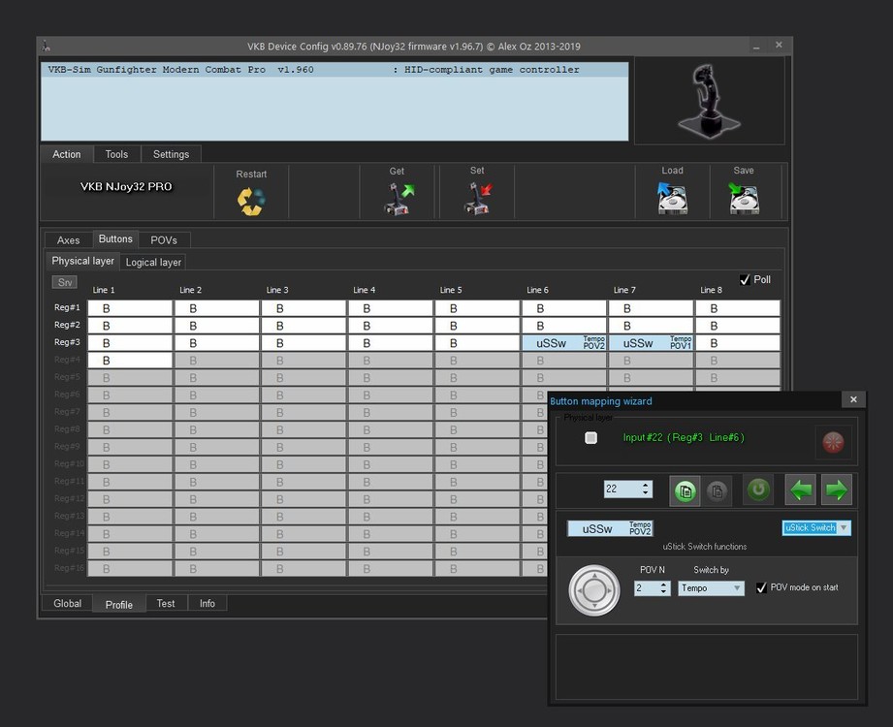The width and height of the screenshot is (893, 727).
Task: Click the VKB NJoy32 PRO label
Action: (x=126, y=187)
